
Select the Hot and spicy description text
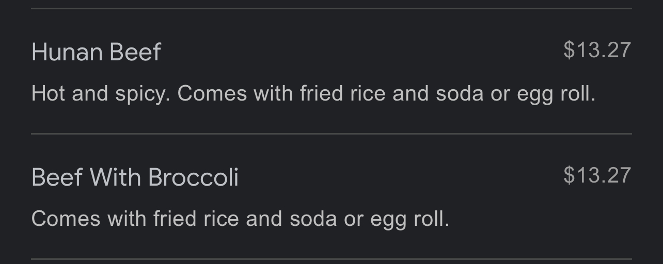(x=313, y=94)
